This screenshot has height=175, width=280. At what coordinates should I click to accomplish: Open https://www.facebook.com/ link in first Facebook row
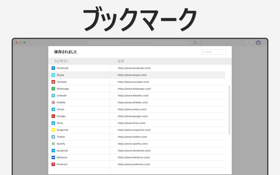click(134, 68)
